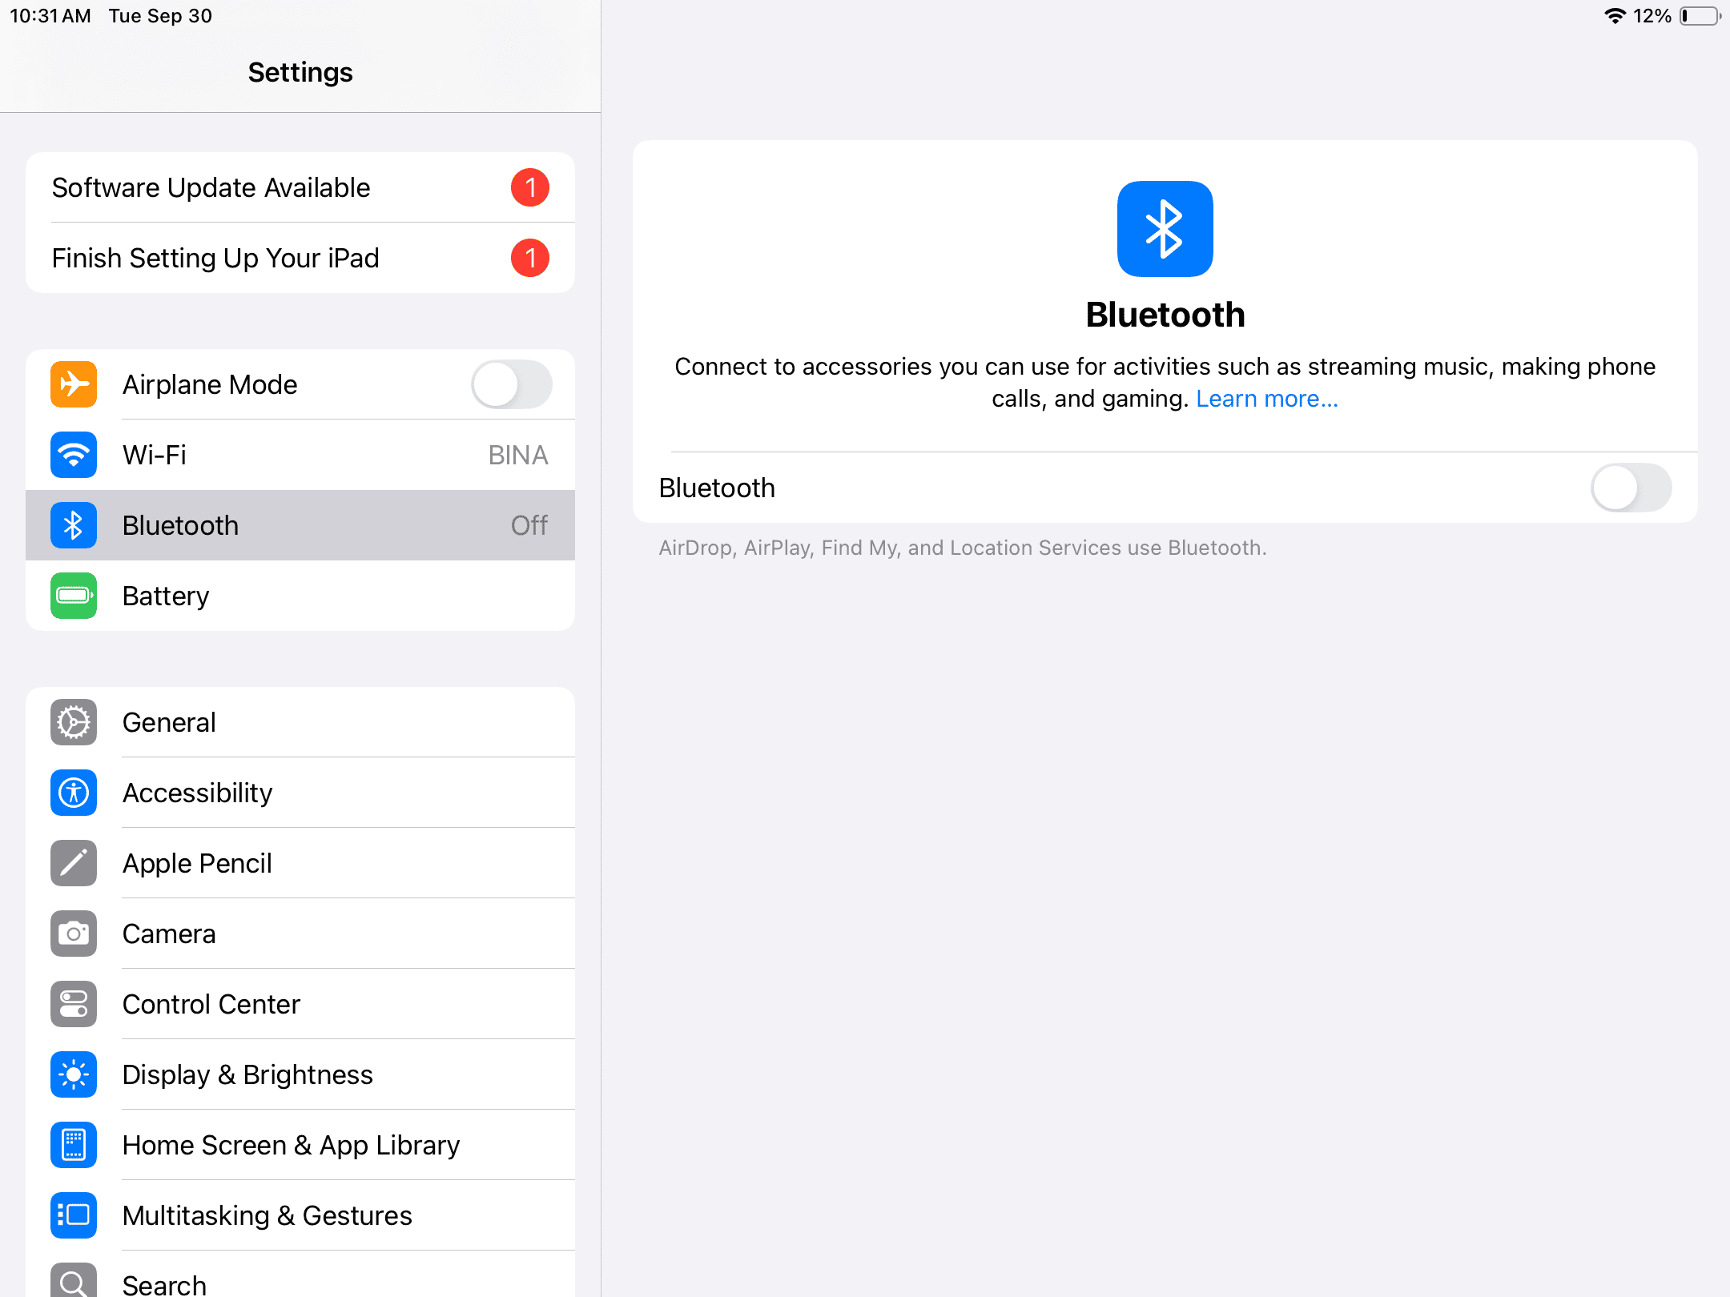Tap the Accessibility icon
Viewport: 1730px width, 1297px height.
point(74,793)
